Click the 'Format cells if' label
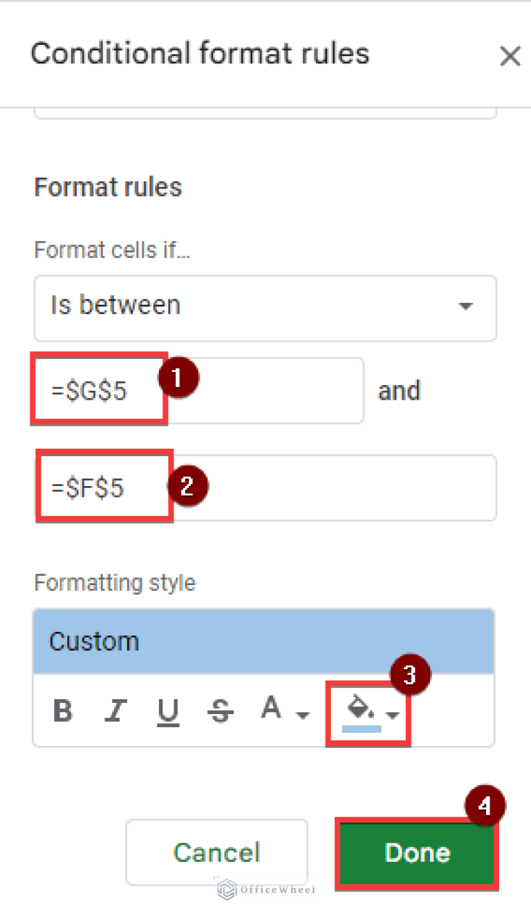Image resolution: width=531 pixels, height=916 pixels. point(111,250)
